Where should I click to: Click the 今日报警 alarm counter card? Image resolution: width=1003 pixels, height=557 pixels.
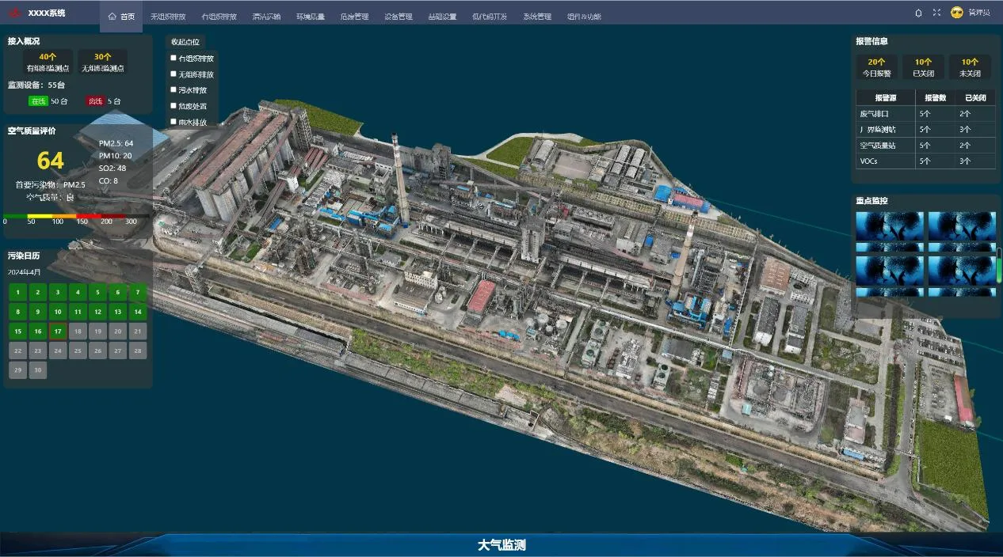(x=879, y=67)
